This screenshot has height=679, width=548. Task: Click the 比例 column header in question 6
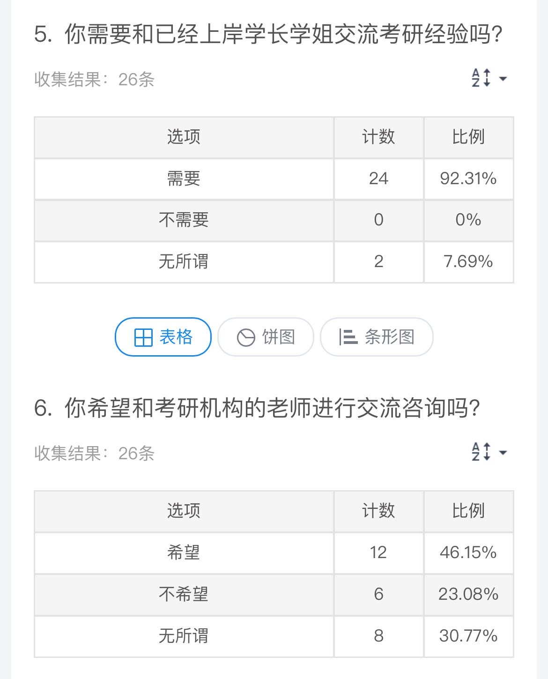pyautogui.click(x=468, y=511)
